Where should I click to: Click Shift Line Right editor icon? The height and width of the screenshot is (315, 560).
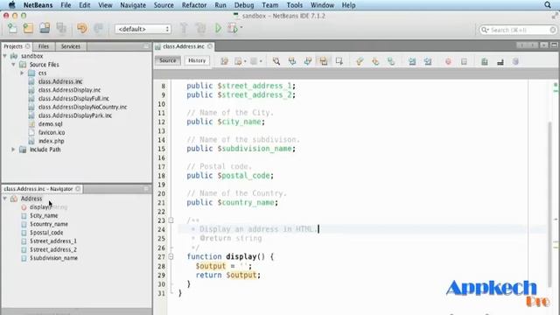click(428, 61)
